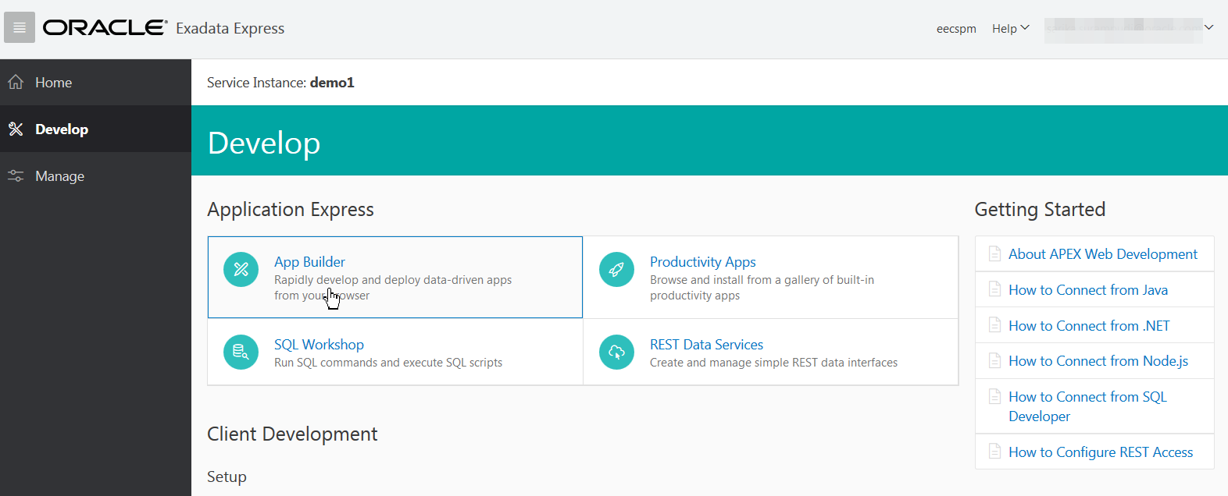Click the Productivity Apps rocket icon
The width and height of the screenshot is (1228, 496).
616,270
